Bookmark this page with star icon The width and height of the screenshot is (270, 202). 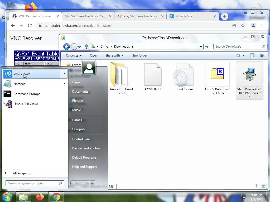click(243, 26)
